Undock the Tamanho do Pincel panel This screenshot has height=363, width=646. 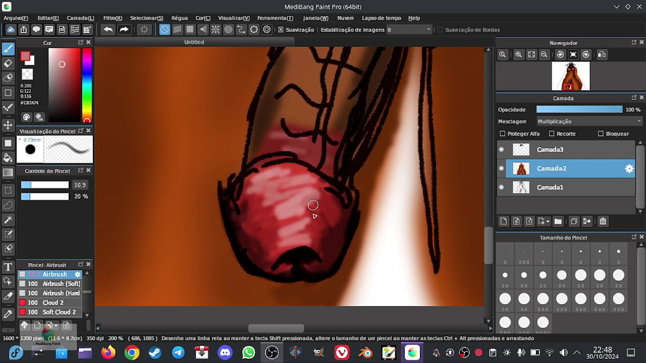coord(634,237)
